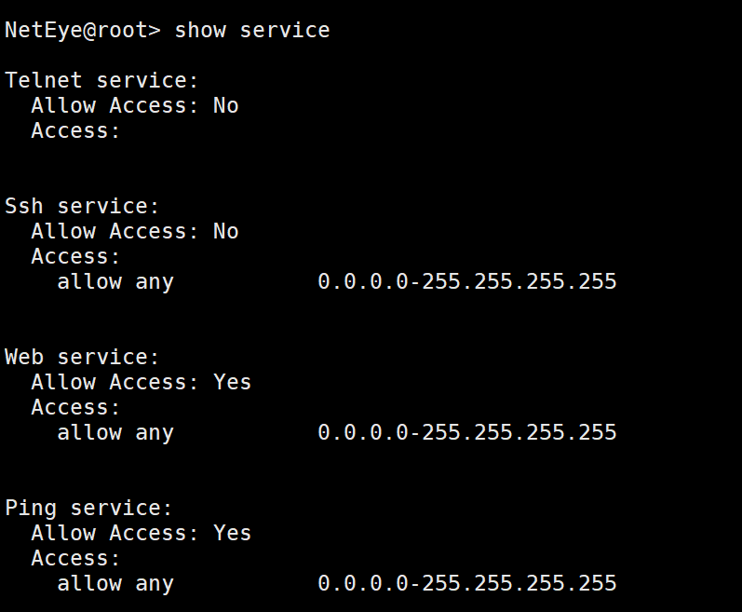The height and width of the screenshot is (612, 742).
Task: Click the "Access:" line under Ping service
Action: 75,558
